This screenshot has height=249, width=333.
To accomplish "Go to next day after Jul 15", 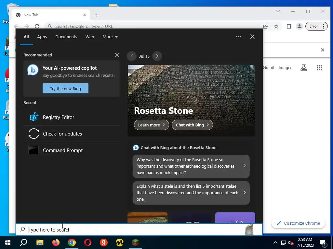I will tap(157, 56).
